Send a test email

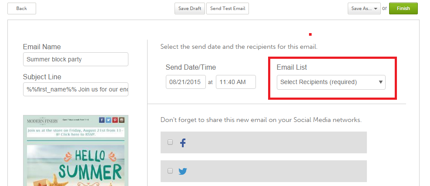point(228,9)
